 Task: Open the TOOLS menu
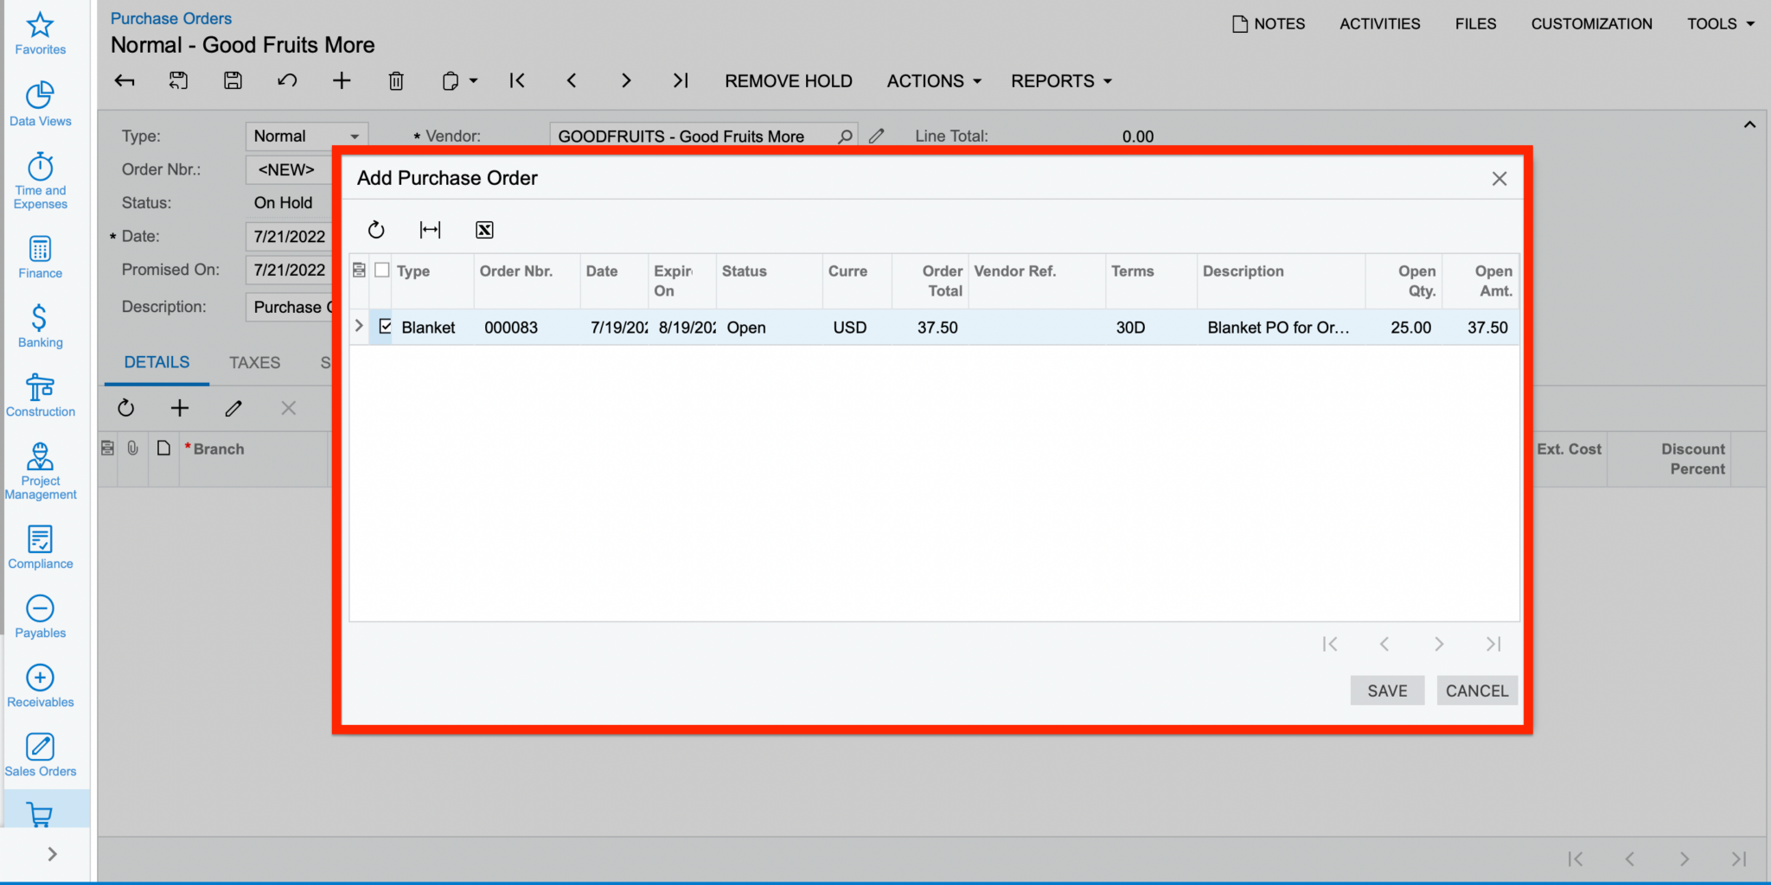(1719, 23)
